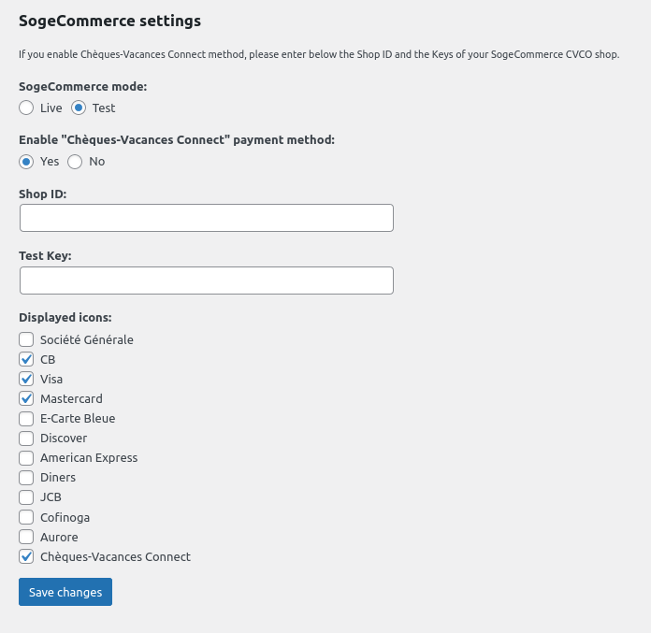Click the 'Displayed icons:' label
The height and width of the screenshot is (633, 651).
65,318
